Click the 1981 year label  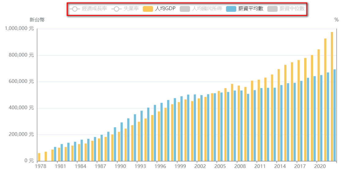tap(60, 167)
